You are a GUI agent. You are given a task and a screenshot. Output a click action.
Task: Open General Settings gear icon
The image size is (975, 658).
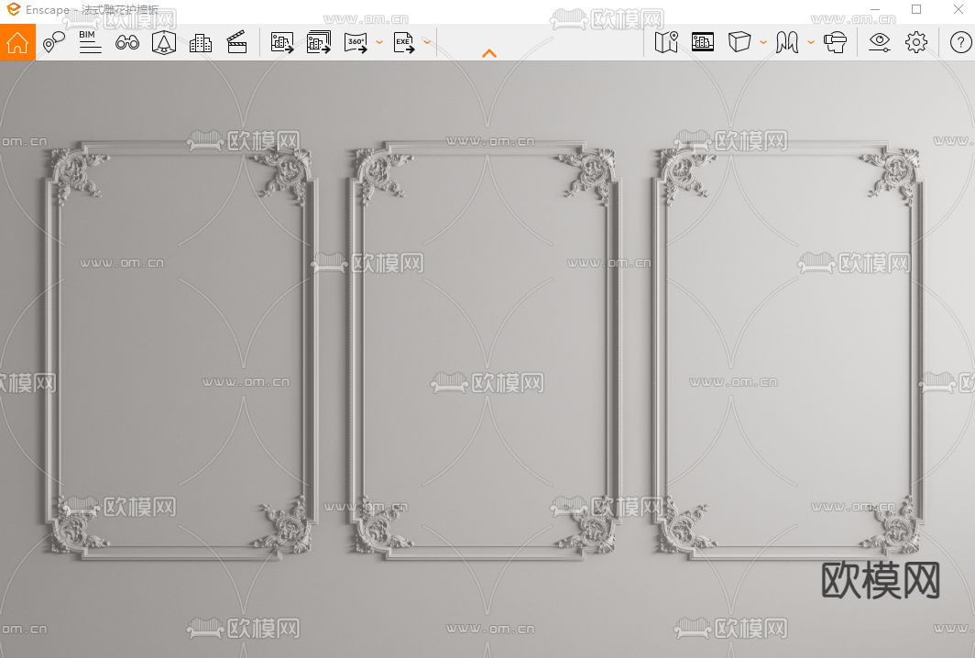[x=916, y=42]
